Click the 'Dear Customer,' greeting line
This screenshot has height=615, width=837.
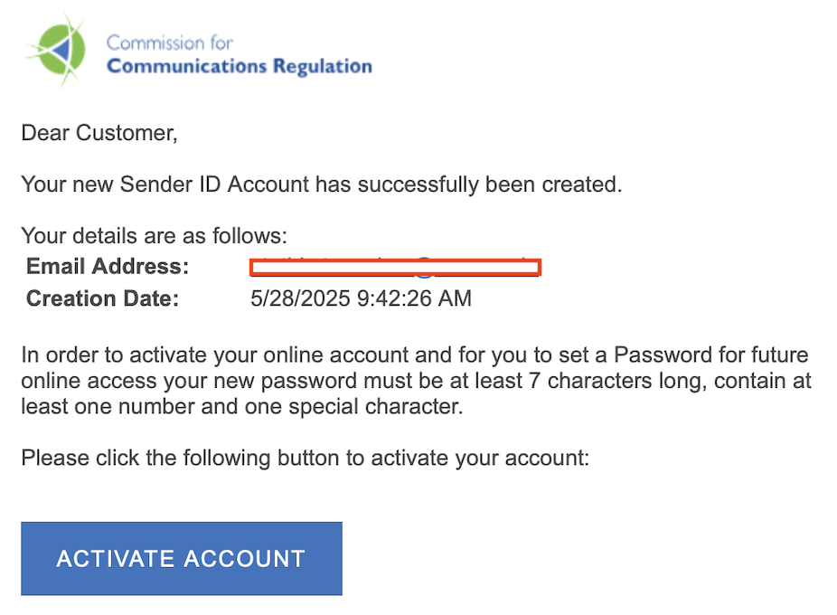pos(99,133)
